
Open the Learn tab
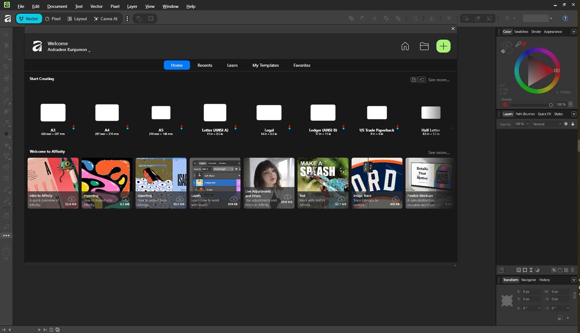coord(232,65)
